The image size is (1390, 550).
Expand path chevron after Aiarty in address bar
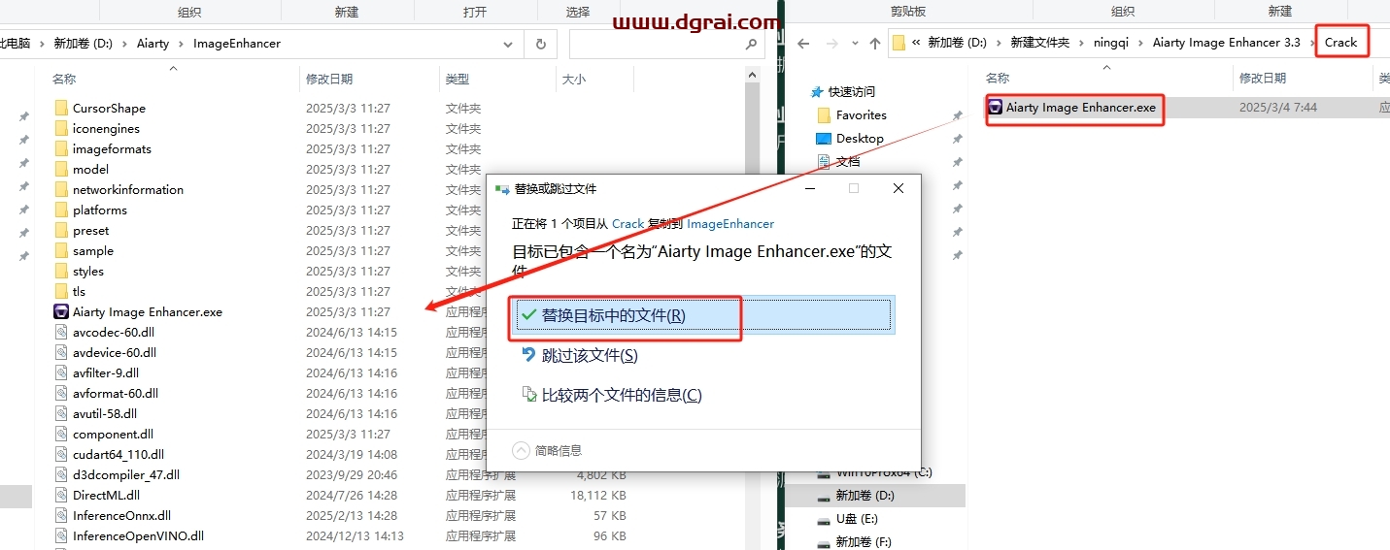(181, 44)
